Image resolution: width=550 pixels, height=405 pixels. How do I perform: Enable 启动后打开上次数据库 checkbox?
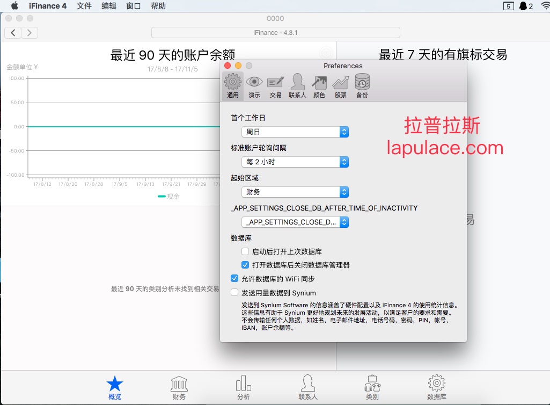(245, 251)
